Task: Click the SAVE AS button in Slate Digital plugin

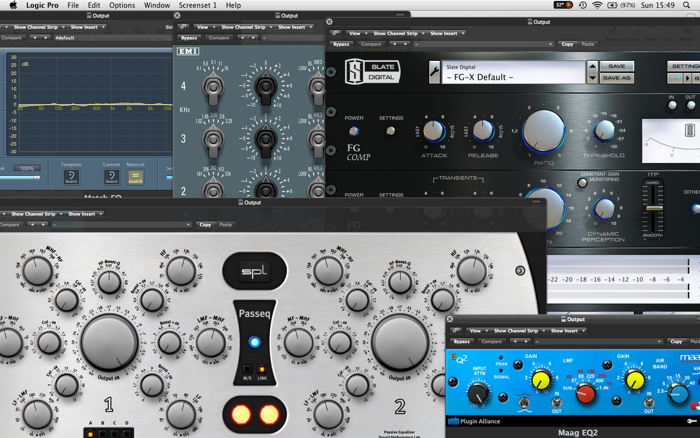Action: point(616,78)
